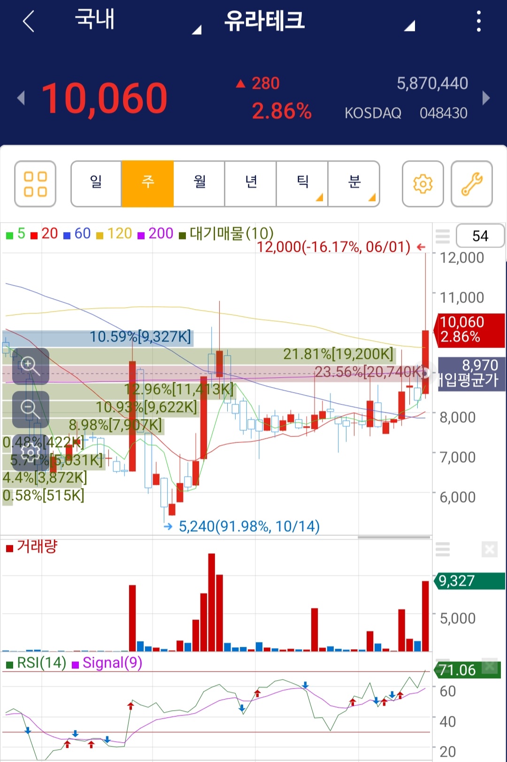This screenshot has width=507, height=762.
Task: Toggle the 60 moving average legend
Action: coord(77,233)
